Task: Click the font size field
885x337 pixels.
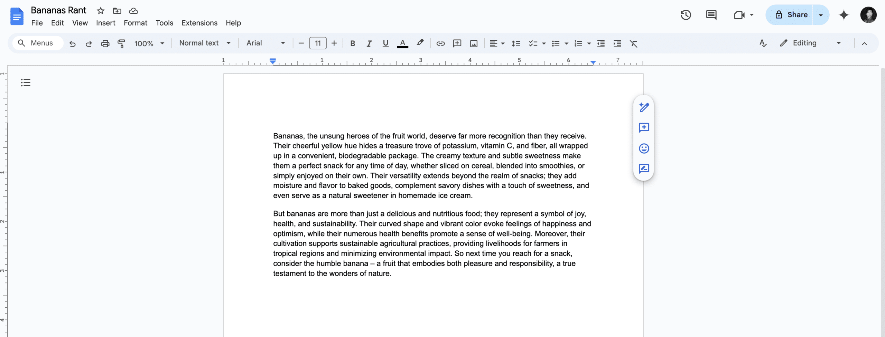Action: [x=318, y=43]
